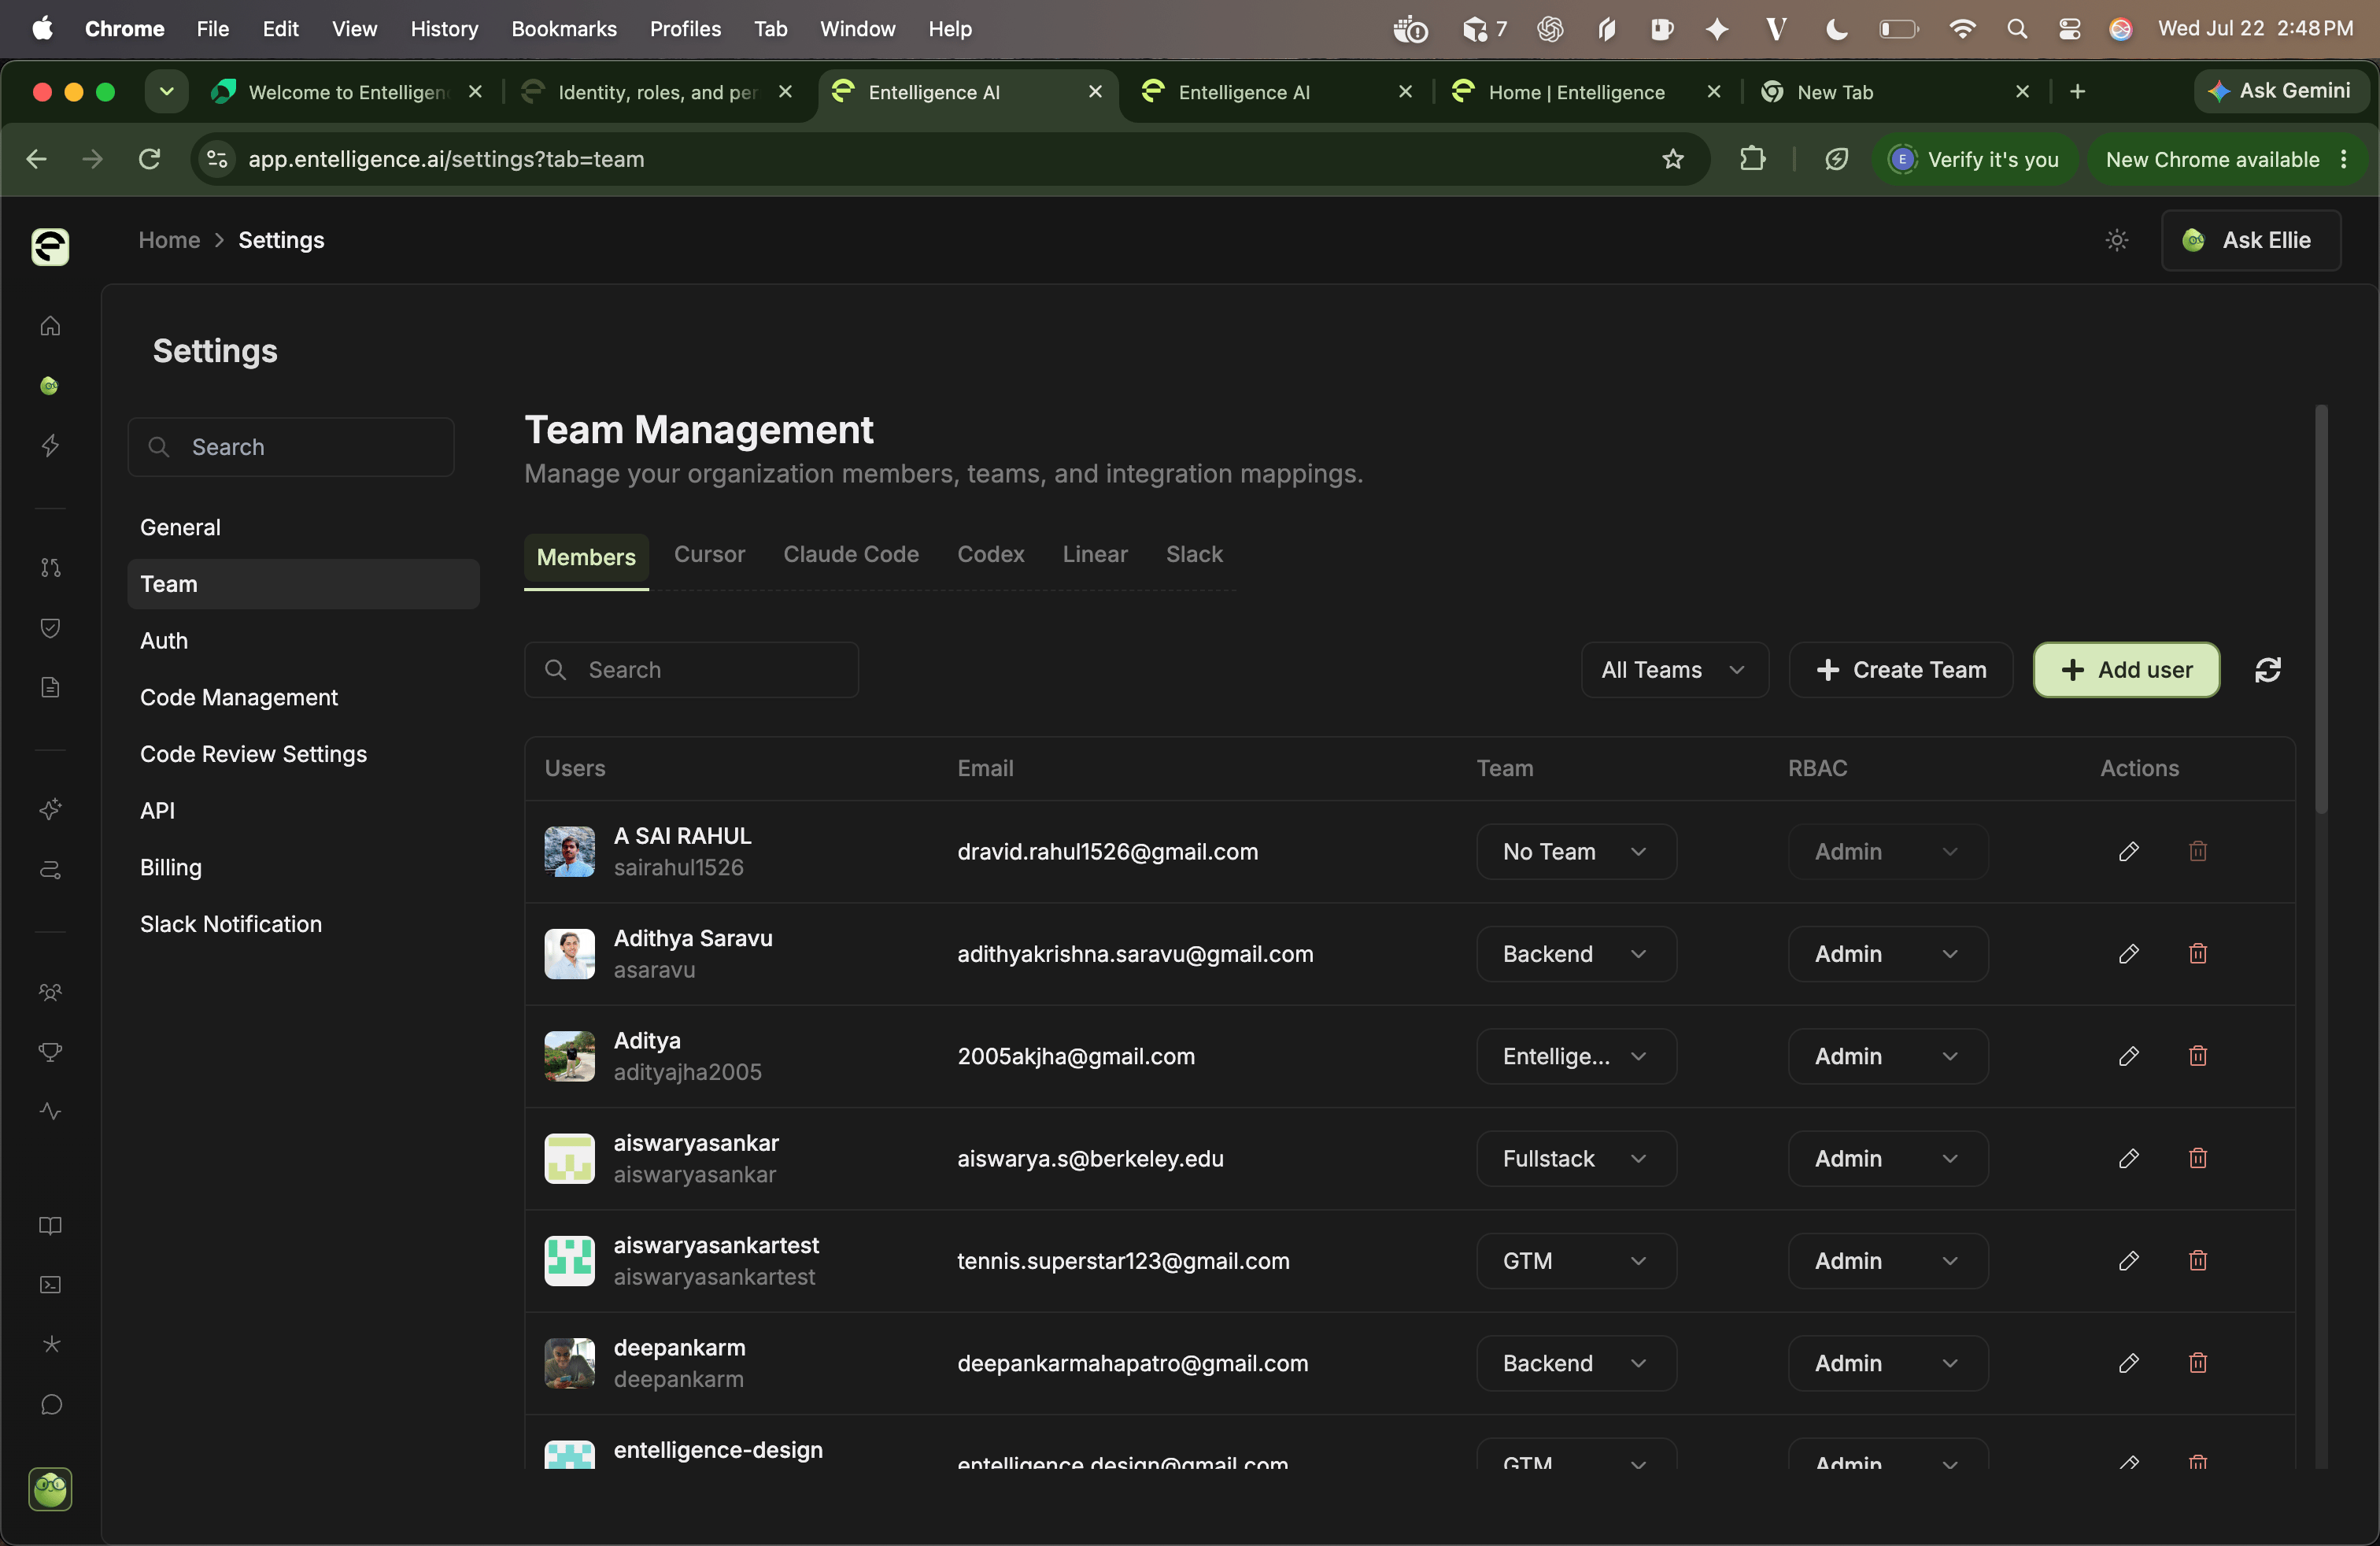Viewport: 2380px width, 1546px height.
Task: Click Home in the breadcrumb
Action: coord(169,240)
